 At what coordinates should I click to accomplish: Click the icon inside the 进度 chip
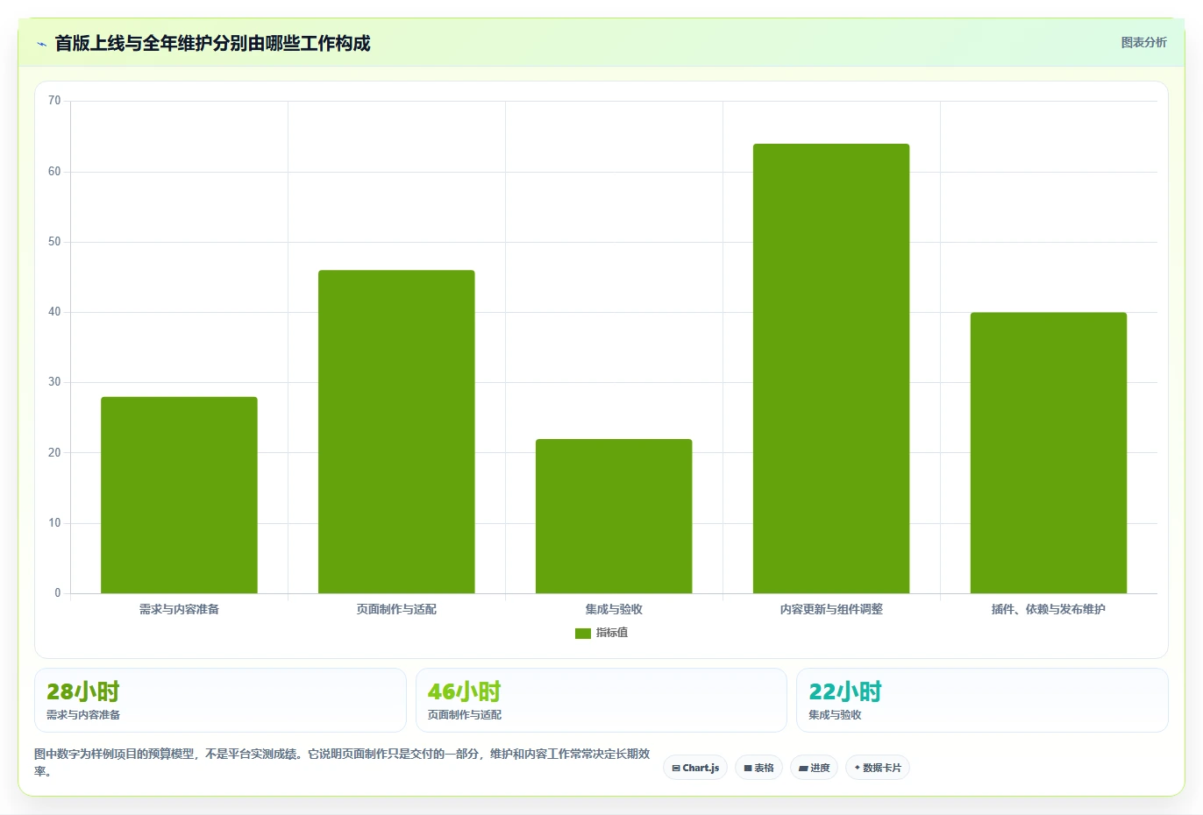(803, 769)
